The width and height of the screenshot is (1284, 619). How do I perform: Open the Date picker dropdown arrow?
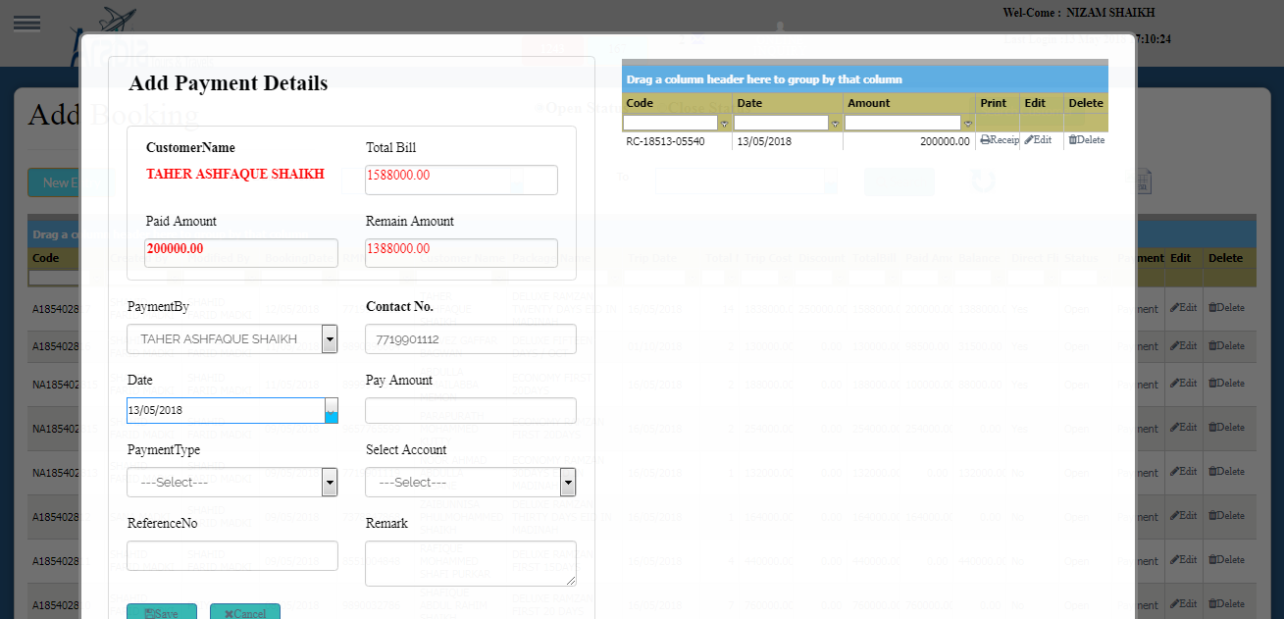pyautogui.click(x=331, y=410)
